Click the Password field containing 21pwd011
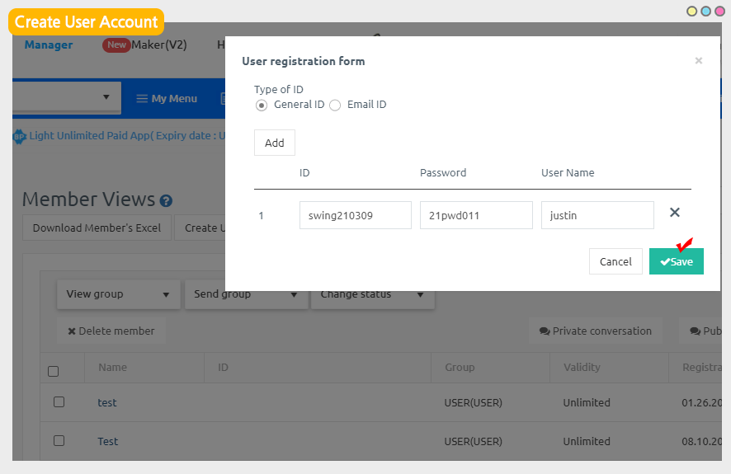The height and width of the screenshot is (474, 731). click(x=476, y=215)
